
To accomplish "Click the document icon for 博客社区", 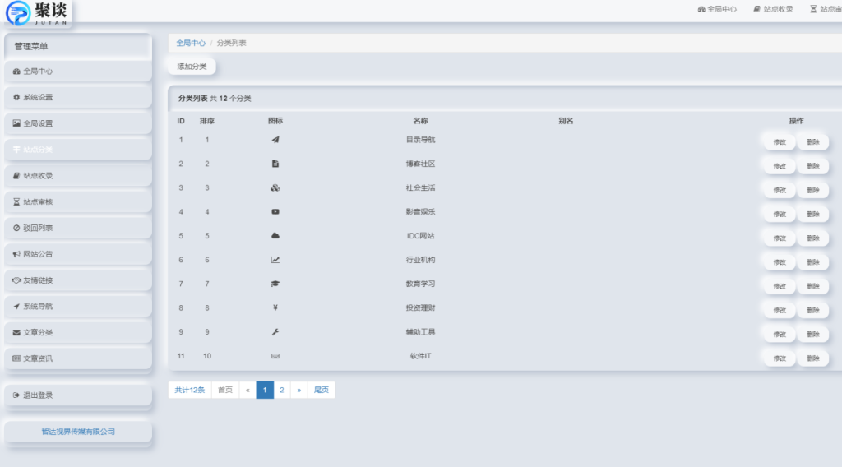I will pos(275,164).
